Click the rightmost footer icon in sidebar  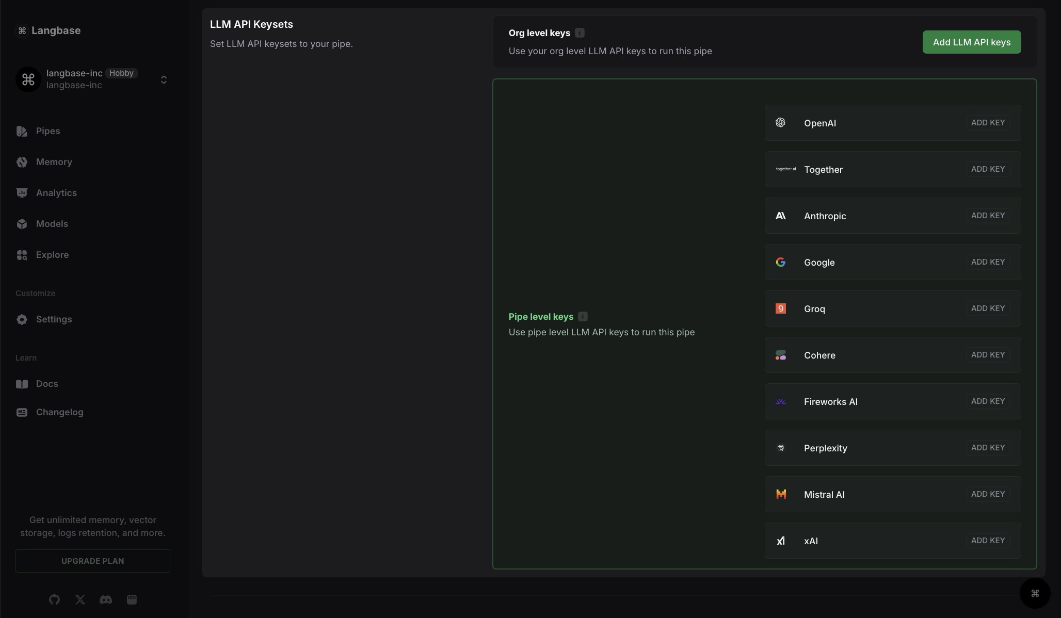[132, 599]
